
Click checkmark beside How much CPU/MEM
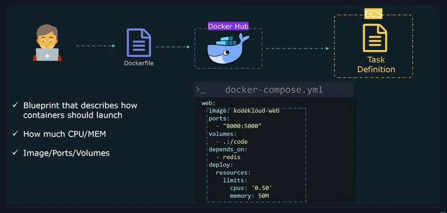point(15,134)
